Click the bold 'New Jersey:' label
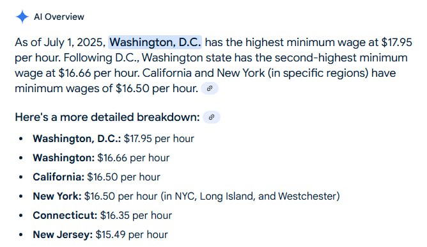 pos(63,234)
